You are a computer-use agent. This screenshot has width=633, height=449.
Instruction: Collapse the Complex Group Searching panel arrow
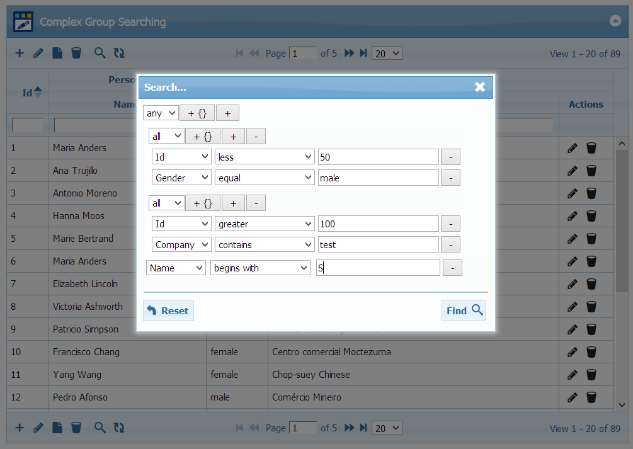[x=615, y=21]
